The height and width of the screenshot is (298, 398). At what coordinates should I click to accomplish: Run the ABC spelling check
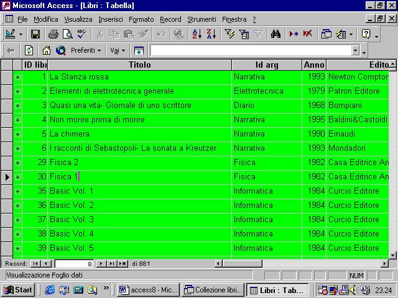click(x=81, y=34)
